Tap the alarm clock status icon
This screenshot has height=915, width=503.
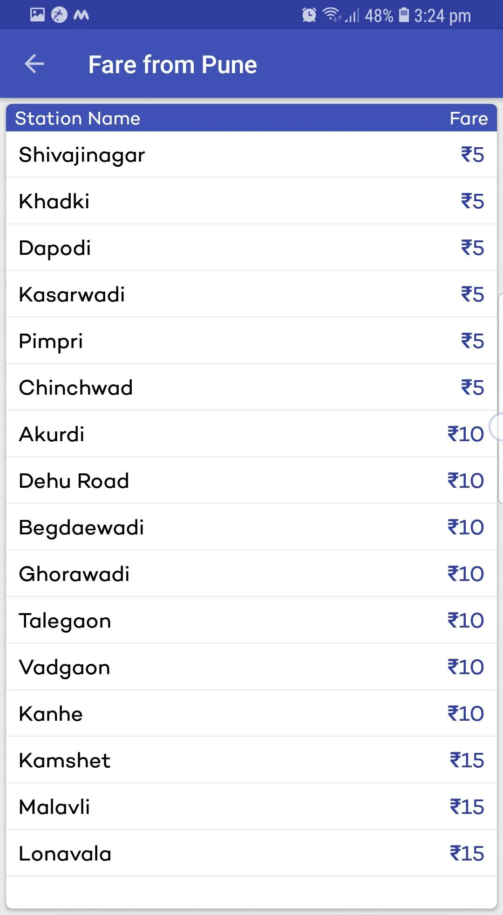click(309, 15)
